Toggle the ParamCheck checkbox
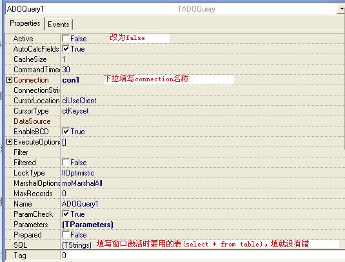Viewport: 345px width, 262px height. [66, 214]
